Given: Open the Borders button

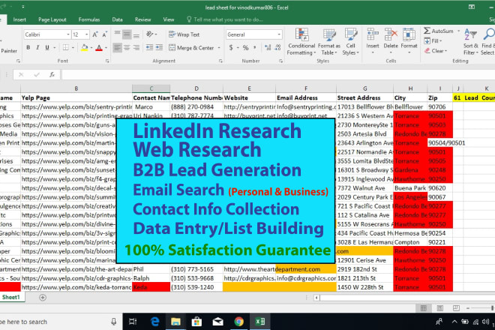Looking at the screenshot, I should click(x=66, y=48).
